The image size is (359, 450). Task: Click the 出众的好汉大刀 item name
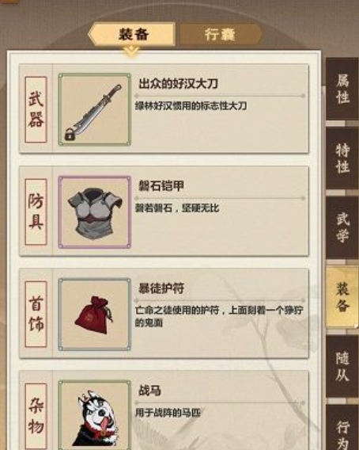(x=178, y=84)
